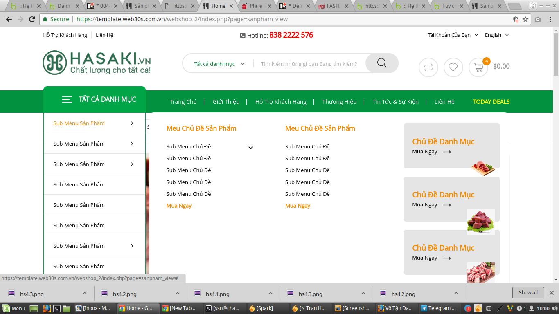Open options arrow for hs4.1.png download
This screenshot has width=559, height=314.
pyautogui.click(x=270, y=293)
